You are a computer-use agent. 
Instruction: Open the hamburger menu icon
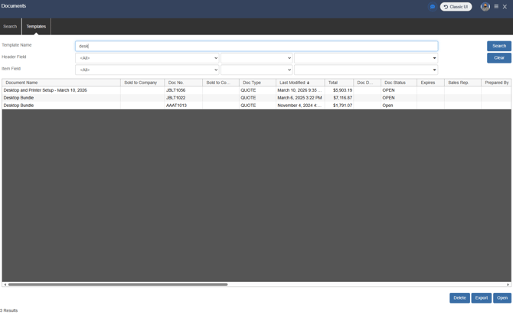(x=496, y=7)
